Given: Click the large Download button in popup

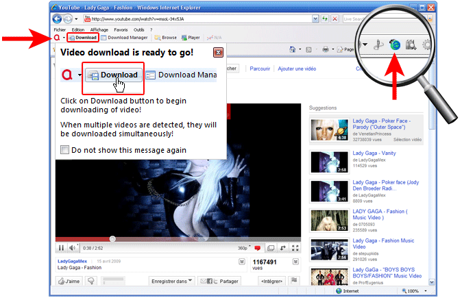Looking at the screenshot, I should (x=114, y=75).
